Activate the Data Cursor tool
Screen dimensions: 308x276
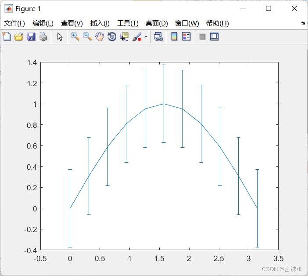pyautogui.click(x=124, y=37)
